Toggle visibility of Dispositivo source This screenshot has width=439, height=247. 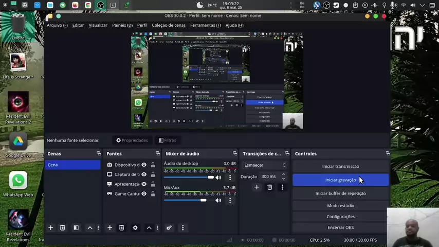144,165
